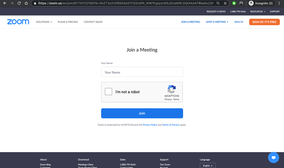Click the Sign Up, It's Free button
The height and width of the screenshot is (168, 284).
pyautogui.click(x=264, y=22)
